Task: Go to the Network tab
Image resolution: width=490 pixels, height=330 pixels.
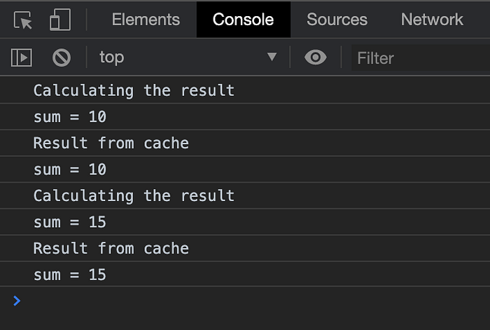Action: coord(432,20)
